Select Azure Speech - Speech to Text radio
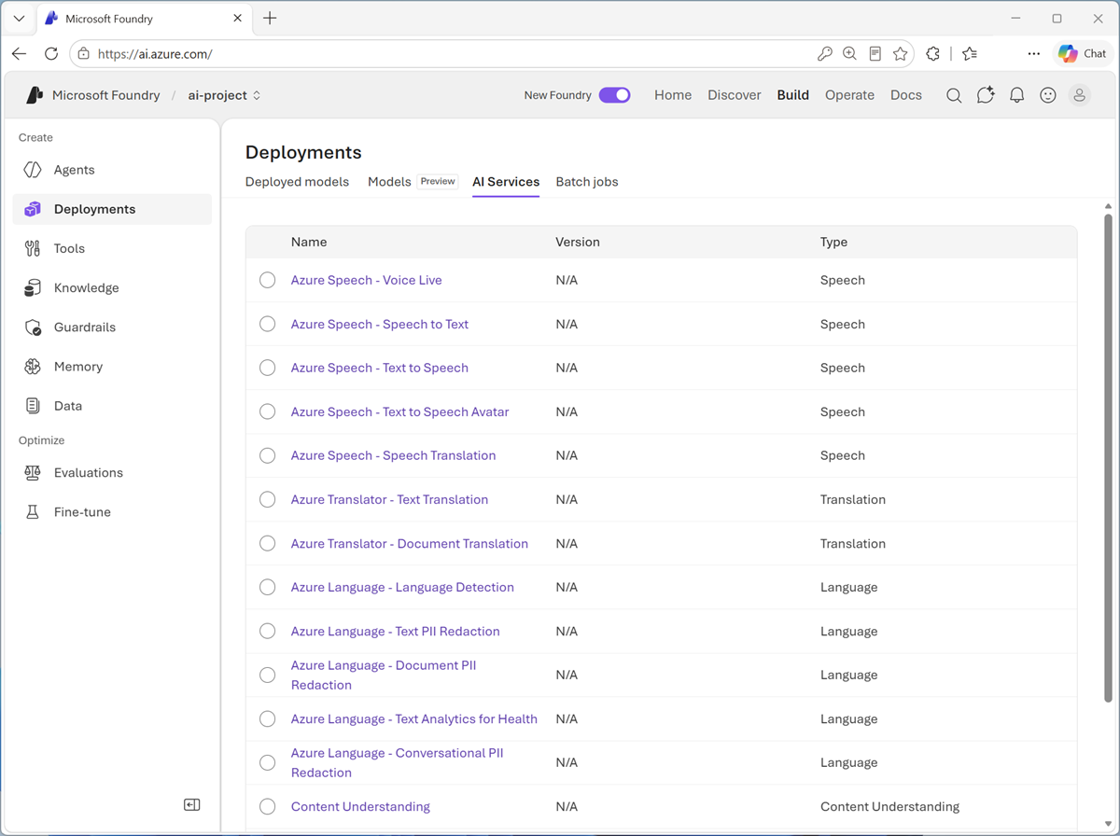 pos(268,324)
